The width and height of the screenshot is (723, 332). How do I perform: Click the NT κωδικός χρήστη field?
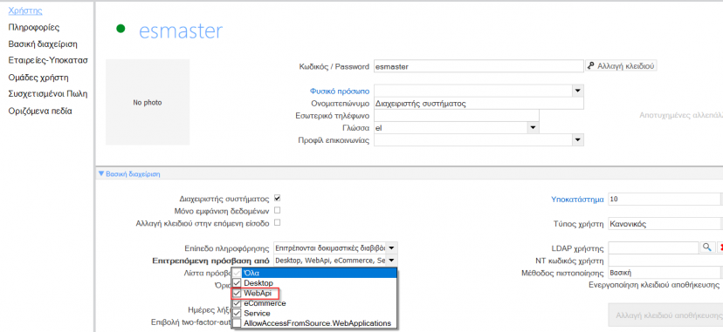click(x=664, y=261)
